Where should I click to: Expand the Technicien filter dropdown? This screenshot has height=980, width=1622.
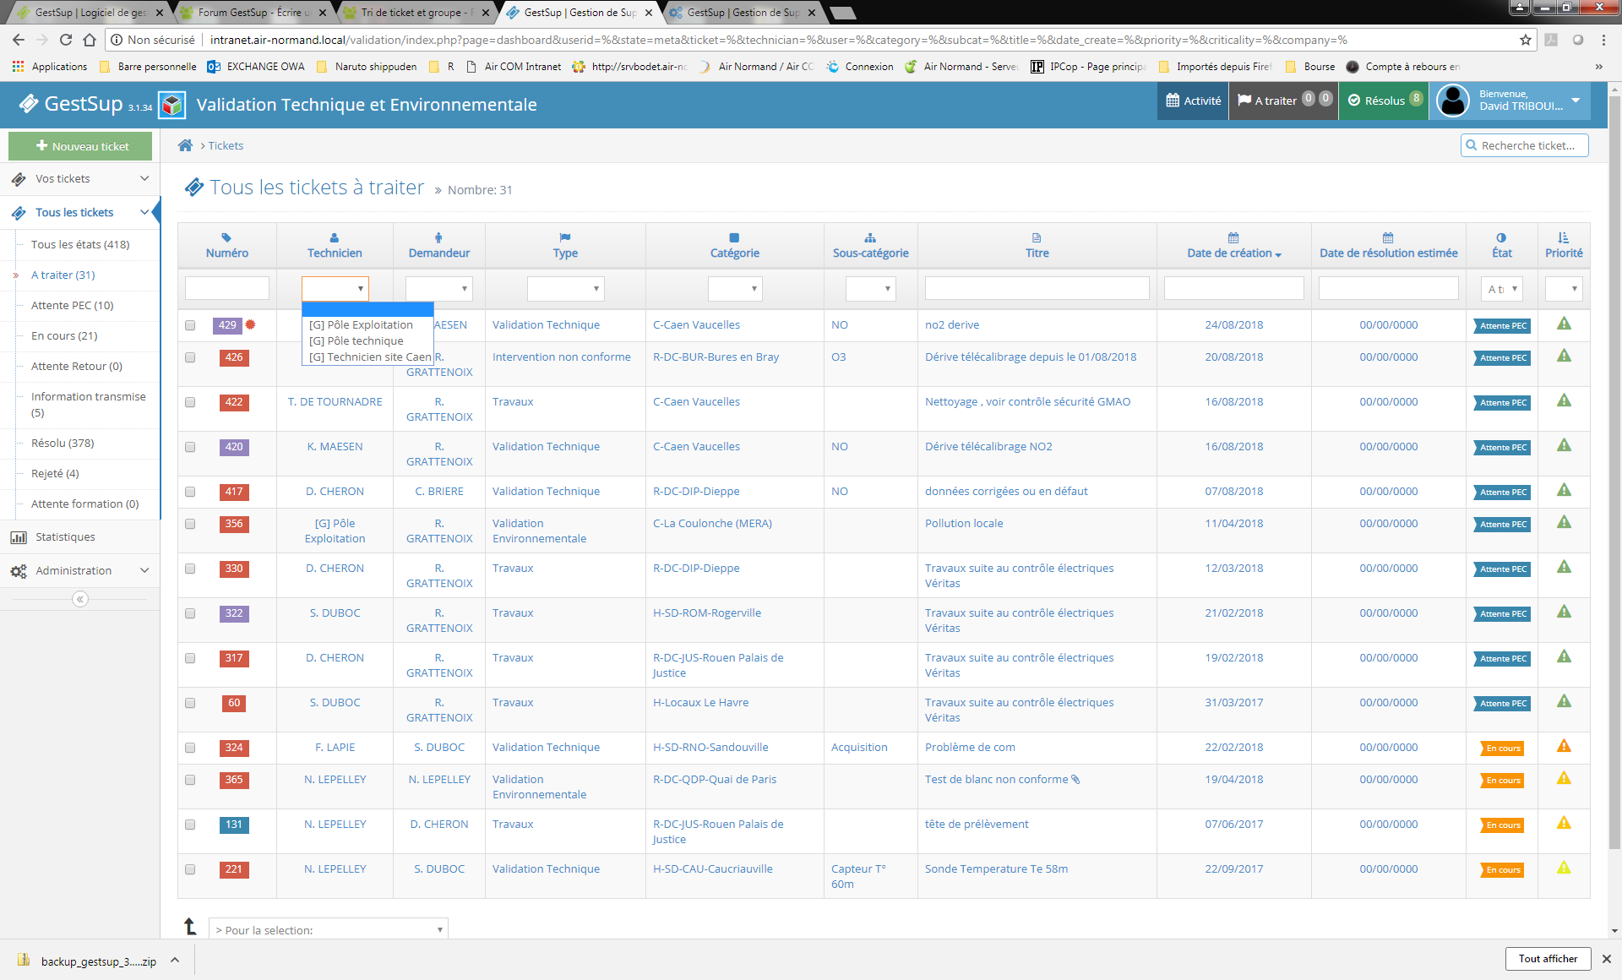point(336,286)
